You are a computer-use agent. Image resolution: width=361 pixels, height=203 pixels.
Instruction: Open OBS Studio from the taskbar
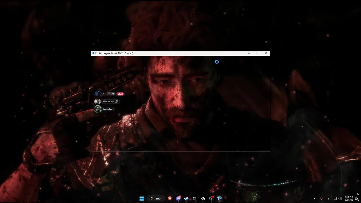click(x=211, y=198)
